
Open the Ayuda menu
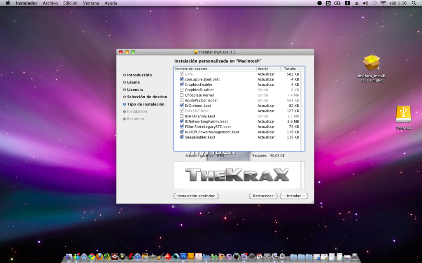coord(110,3)
